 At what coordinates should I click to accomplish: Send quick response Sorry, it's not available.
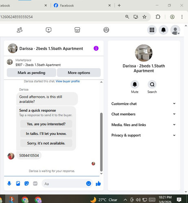(x=46, y=143)
